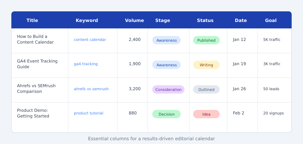Click the Jan 26 date cell
The height and width of the screenshot is (144, 303).
coord(239,89)
